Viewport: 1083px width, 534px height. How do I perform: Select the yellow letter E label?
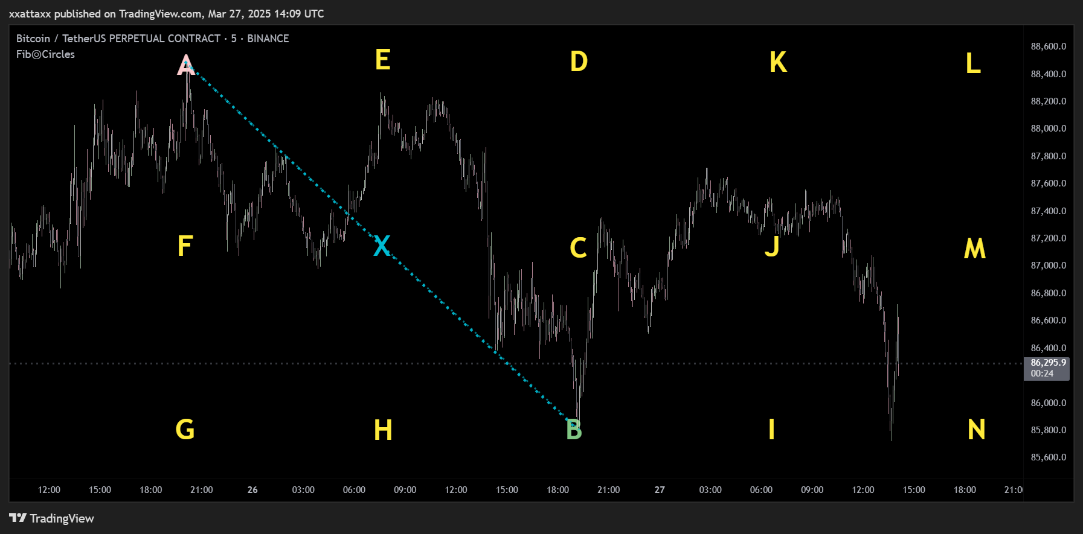(382, 60)
